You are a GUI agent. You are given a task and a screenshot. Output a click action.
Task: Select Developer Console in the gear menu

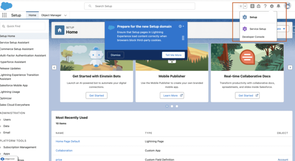tap(254, 37)
